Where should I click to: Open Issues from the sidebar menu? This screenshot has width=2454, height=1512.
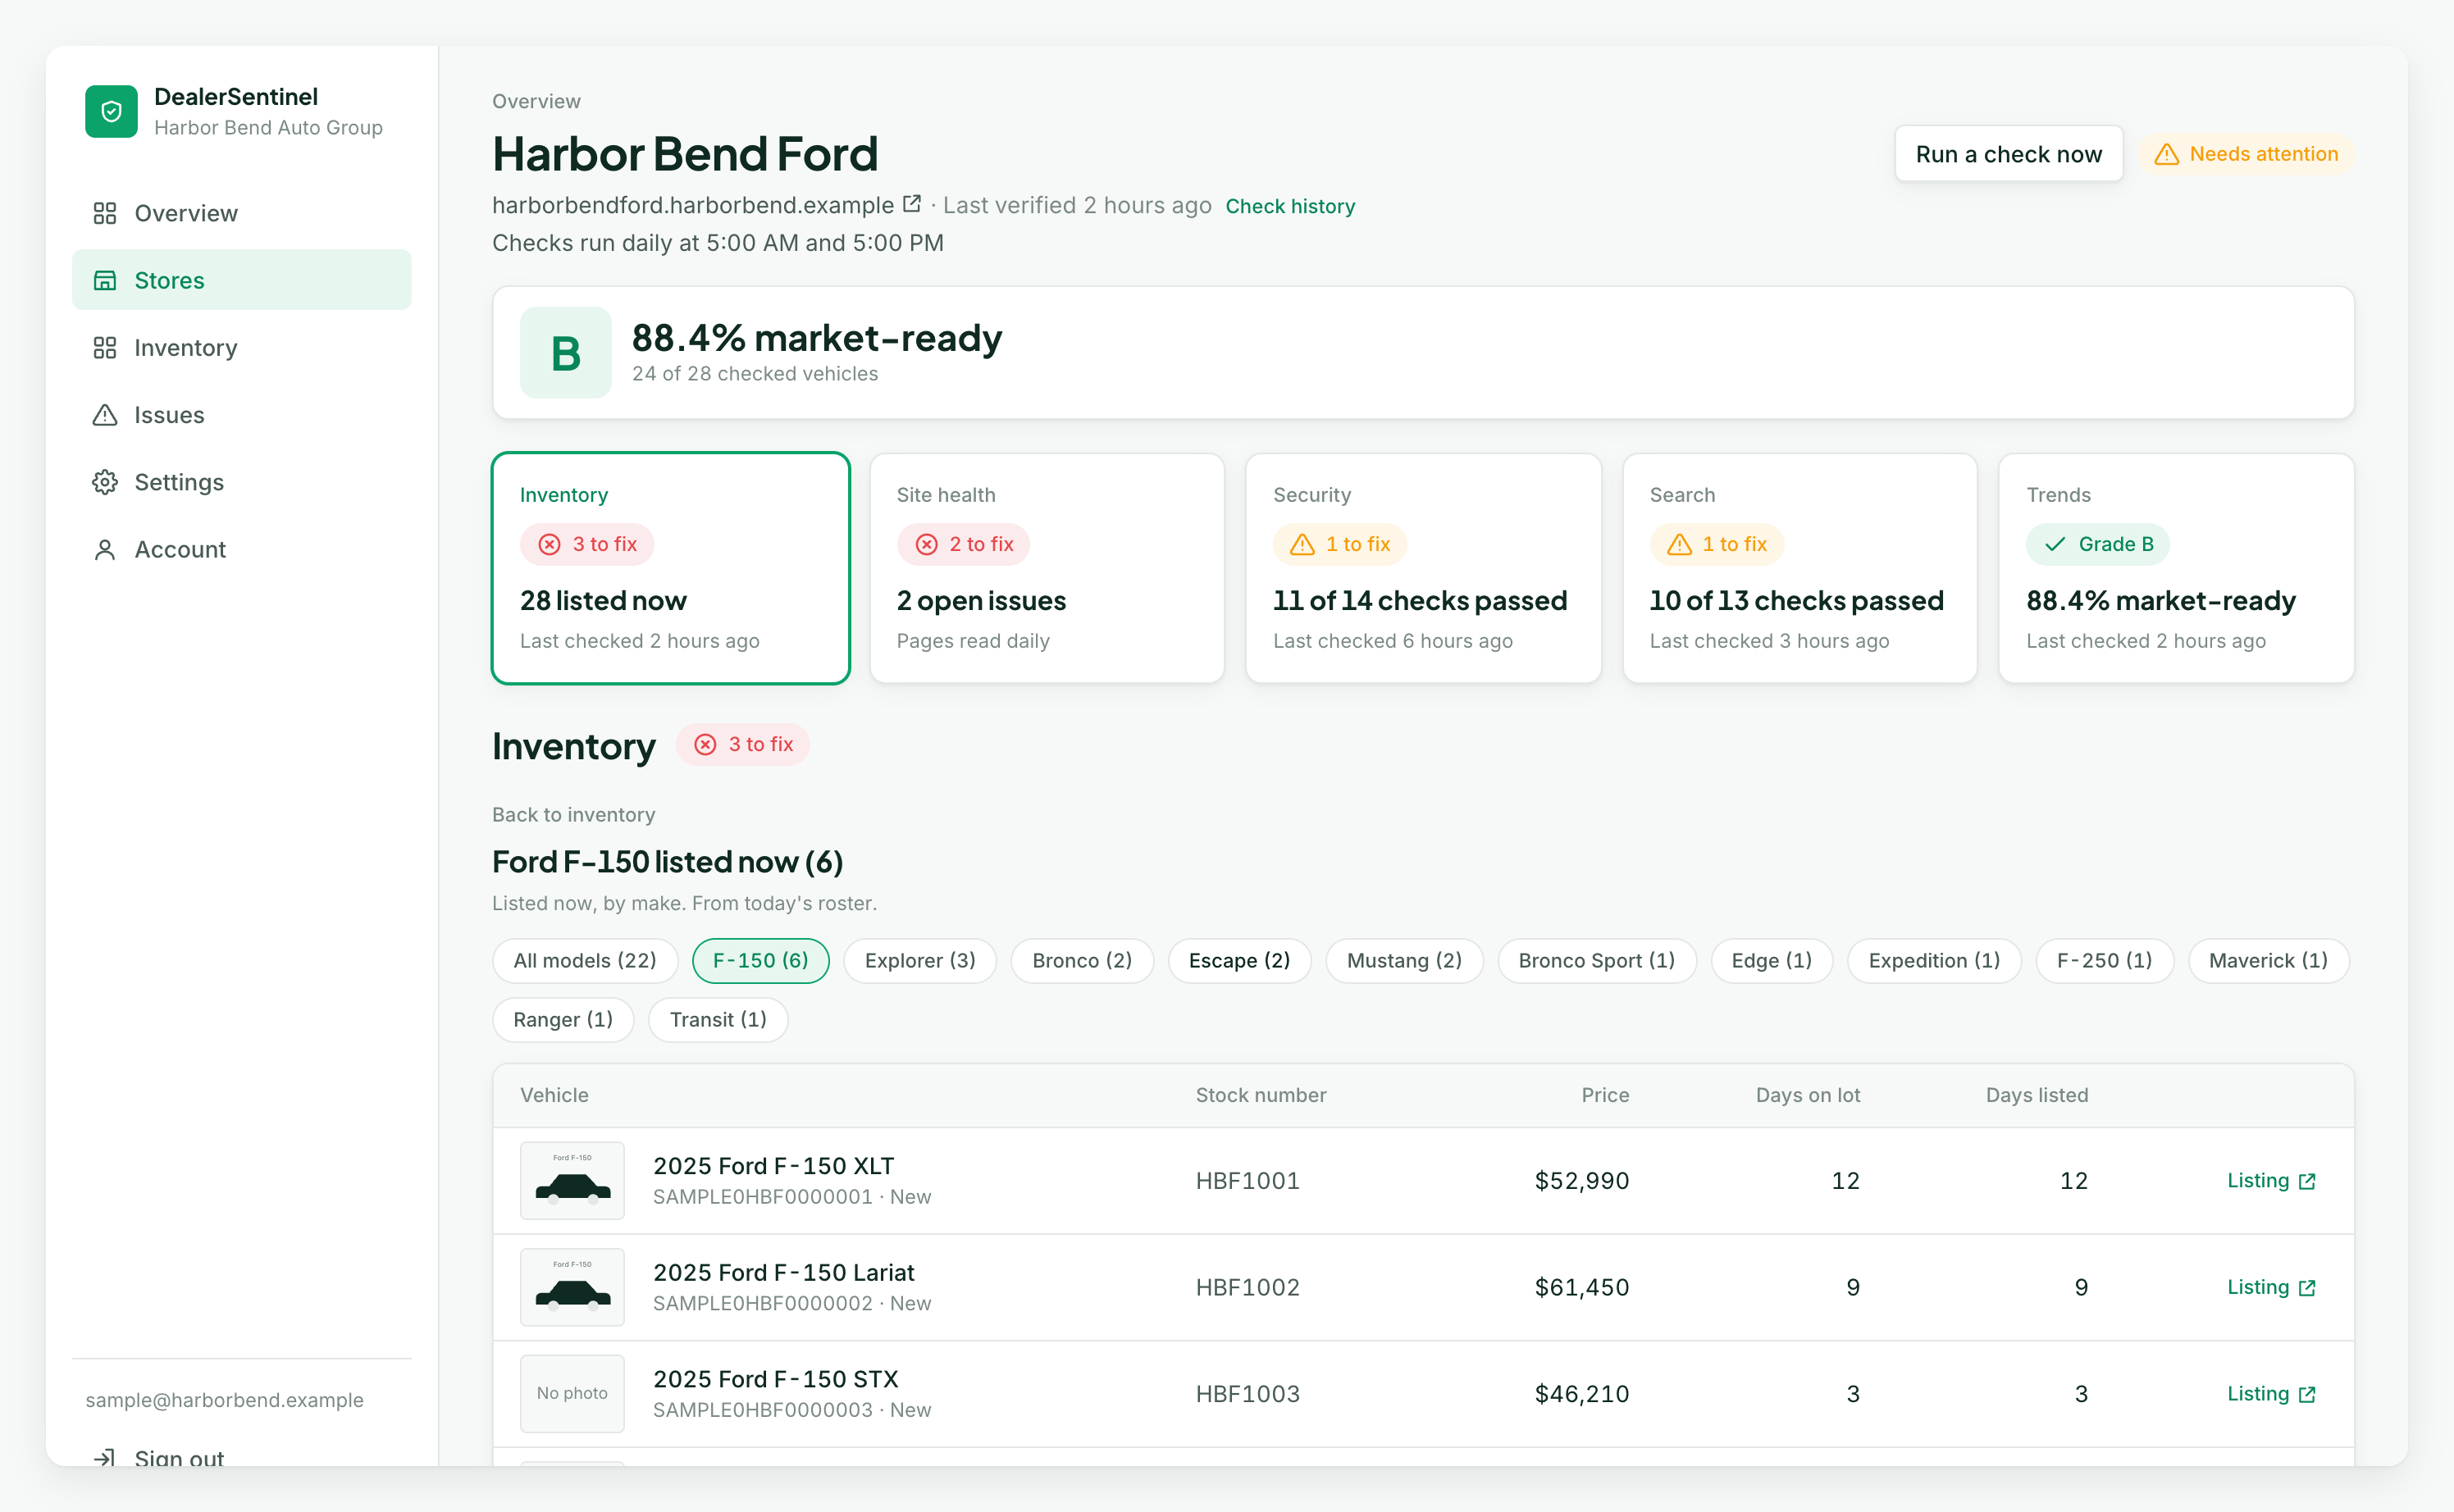click(241, 414)
